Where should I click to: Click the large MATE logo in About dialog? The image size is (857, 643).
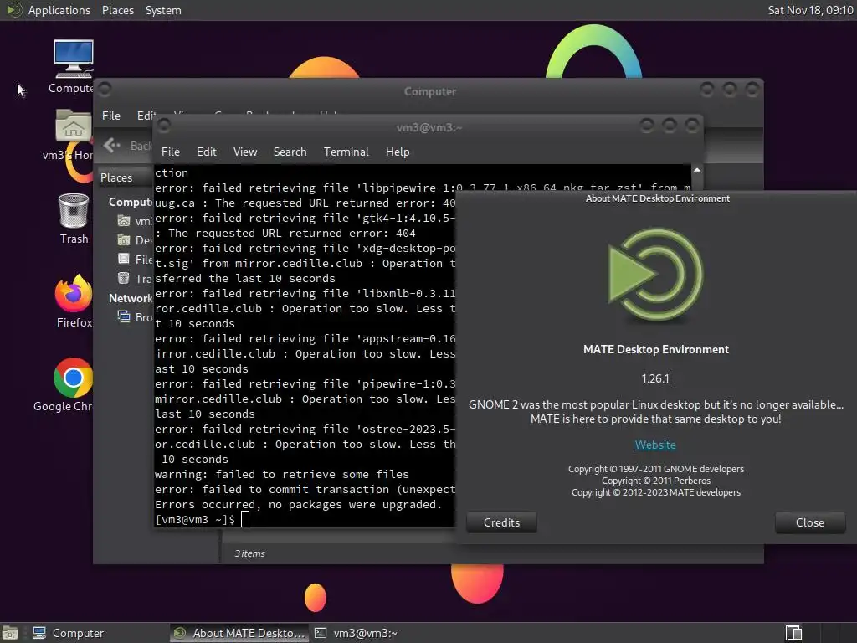[655, 274]
